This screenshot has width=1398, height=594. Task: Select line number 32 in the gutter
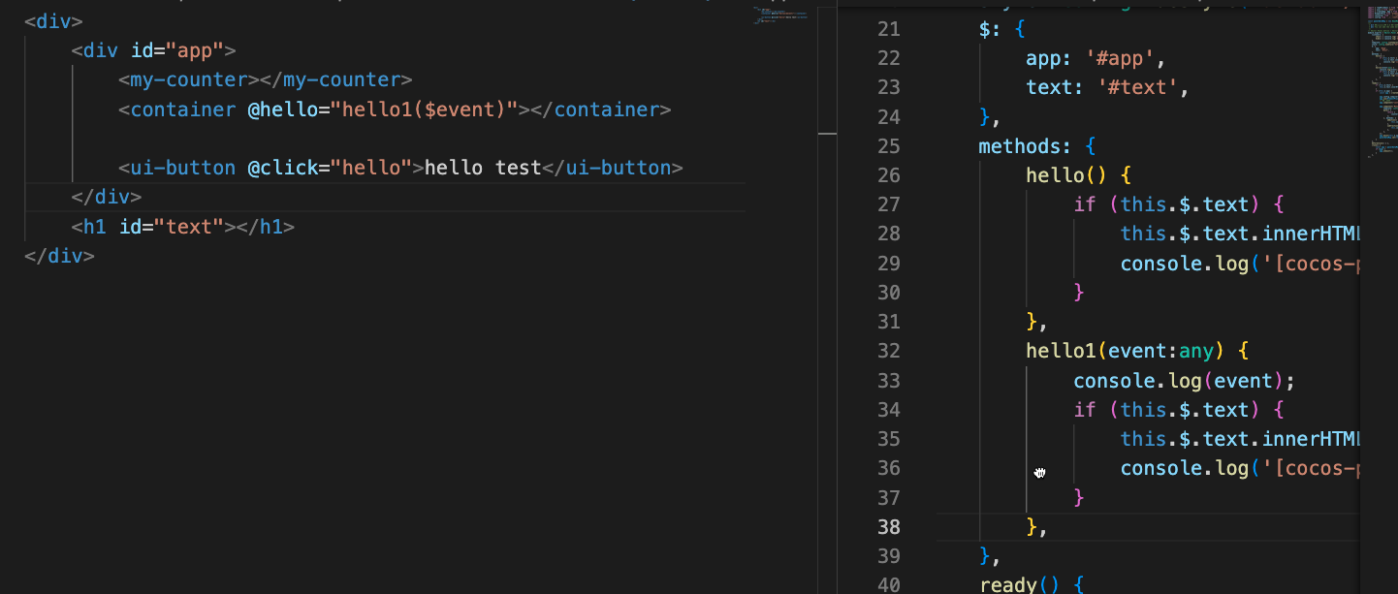pyautogui.click(x=888, y=351)
